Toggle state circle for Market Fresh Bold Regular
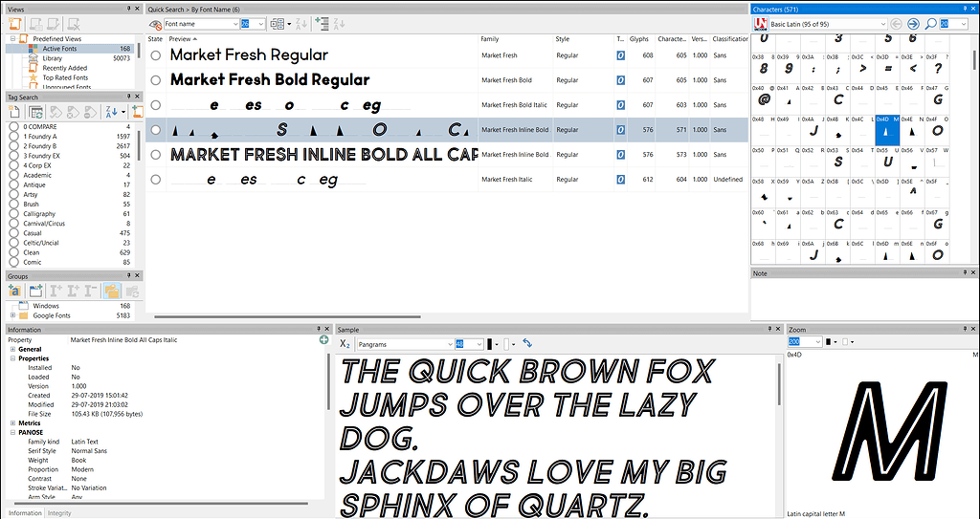The height and width of the screenshot is (519, 980). [156, 80]
